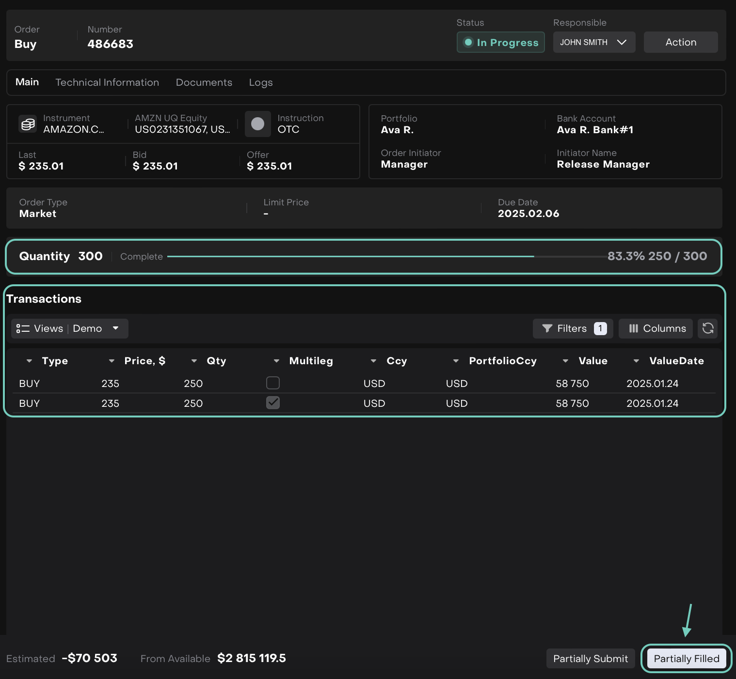Open the Type column header menu arrow
The image size is (736, 679).
[x=29, y=361]
